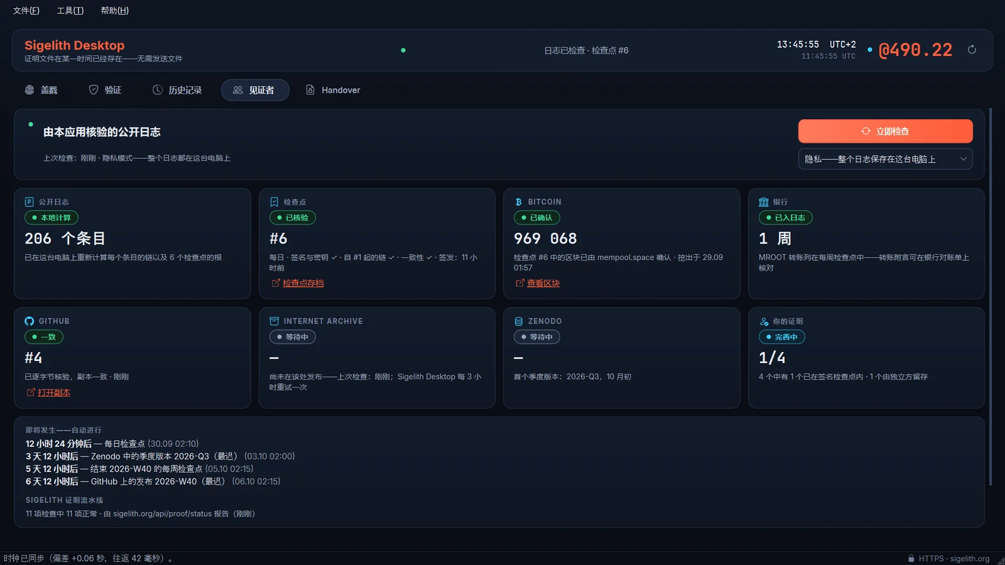Select the 见证者 tab

click(x=255, y=90)
